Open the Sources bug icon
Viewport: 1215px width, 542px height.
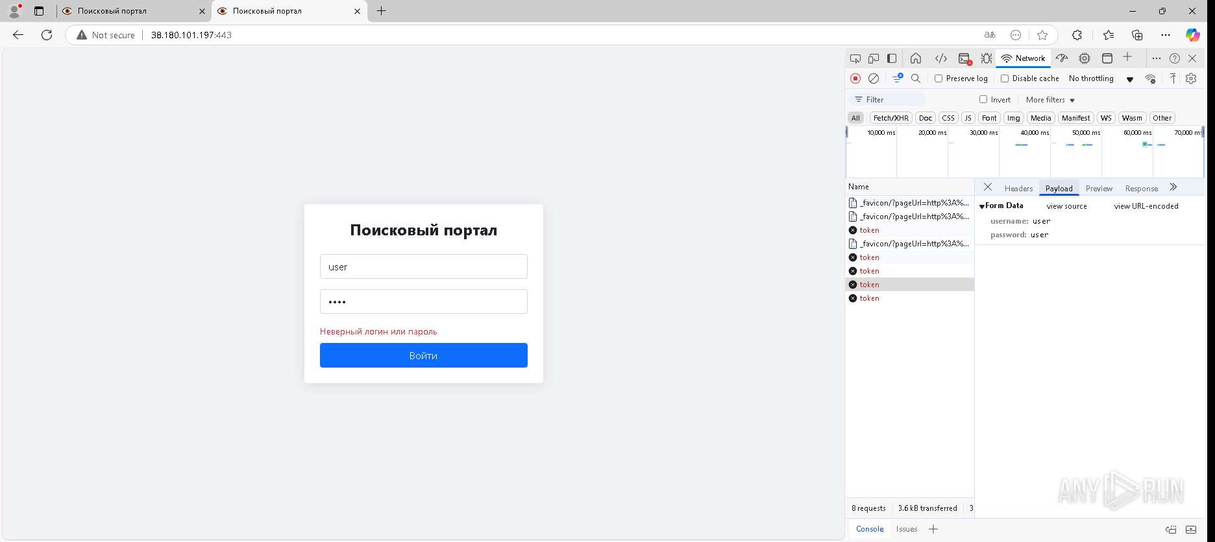(987, 58)
